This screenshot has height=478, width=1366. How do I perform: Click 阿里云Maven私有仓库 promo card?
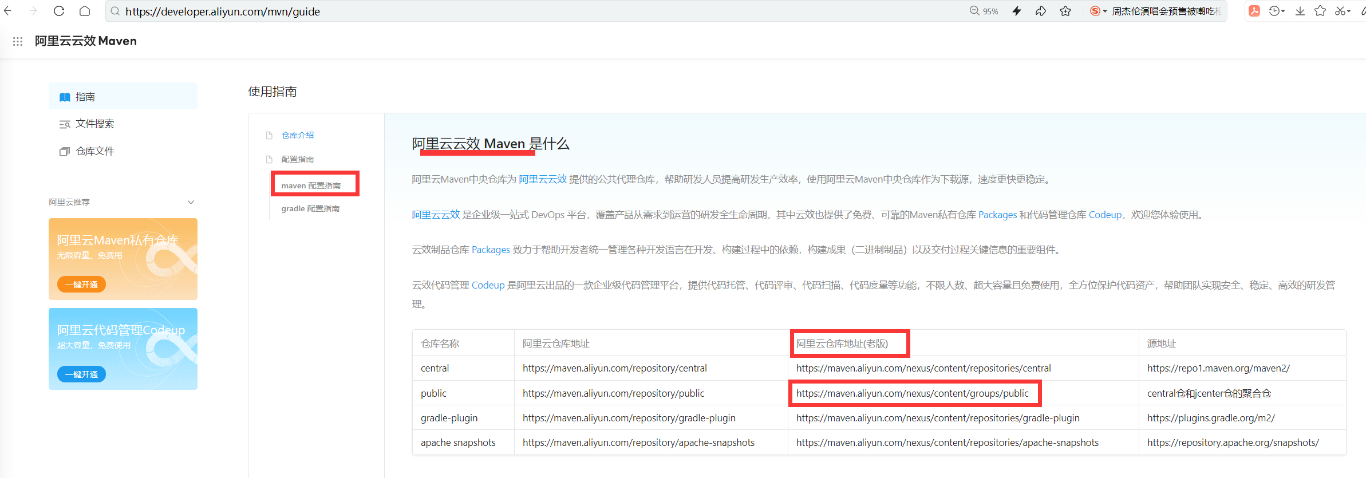123,259
